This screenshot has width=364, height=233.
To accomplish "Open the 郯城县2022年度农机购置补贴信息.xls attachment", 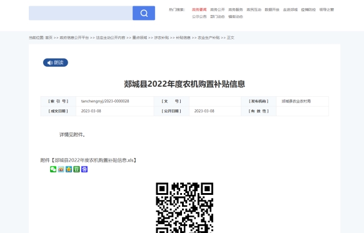I will pyautogui.click(x=94, y=160).
